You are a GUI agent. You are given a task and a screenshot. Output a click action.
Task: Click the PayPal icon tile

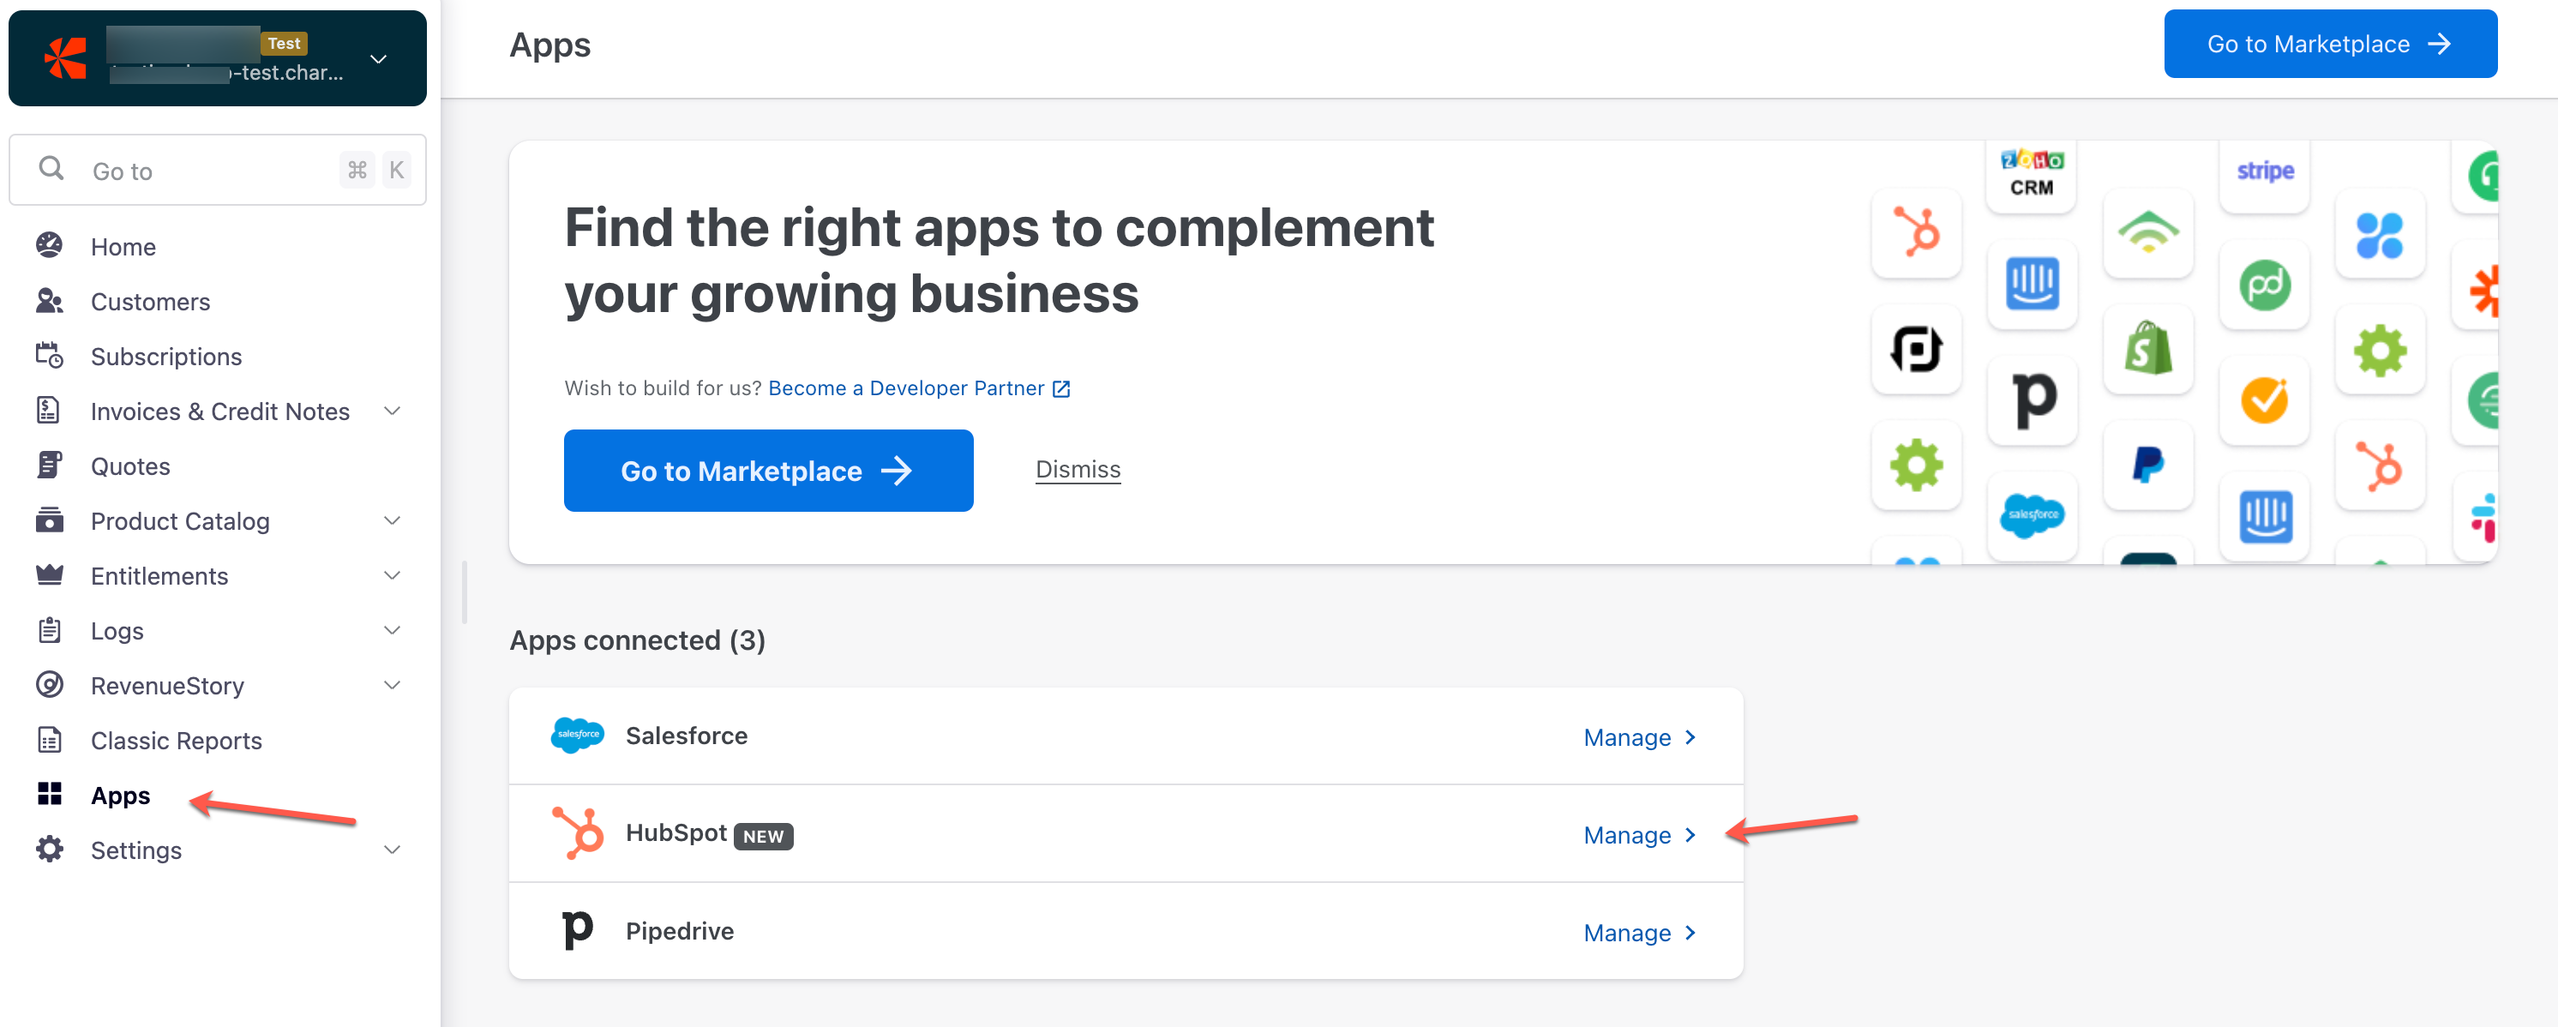coord(2148,465)
